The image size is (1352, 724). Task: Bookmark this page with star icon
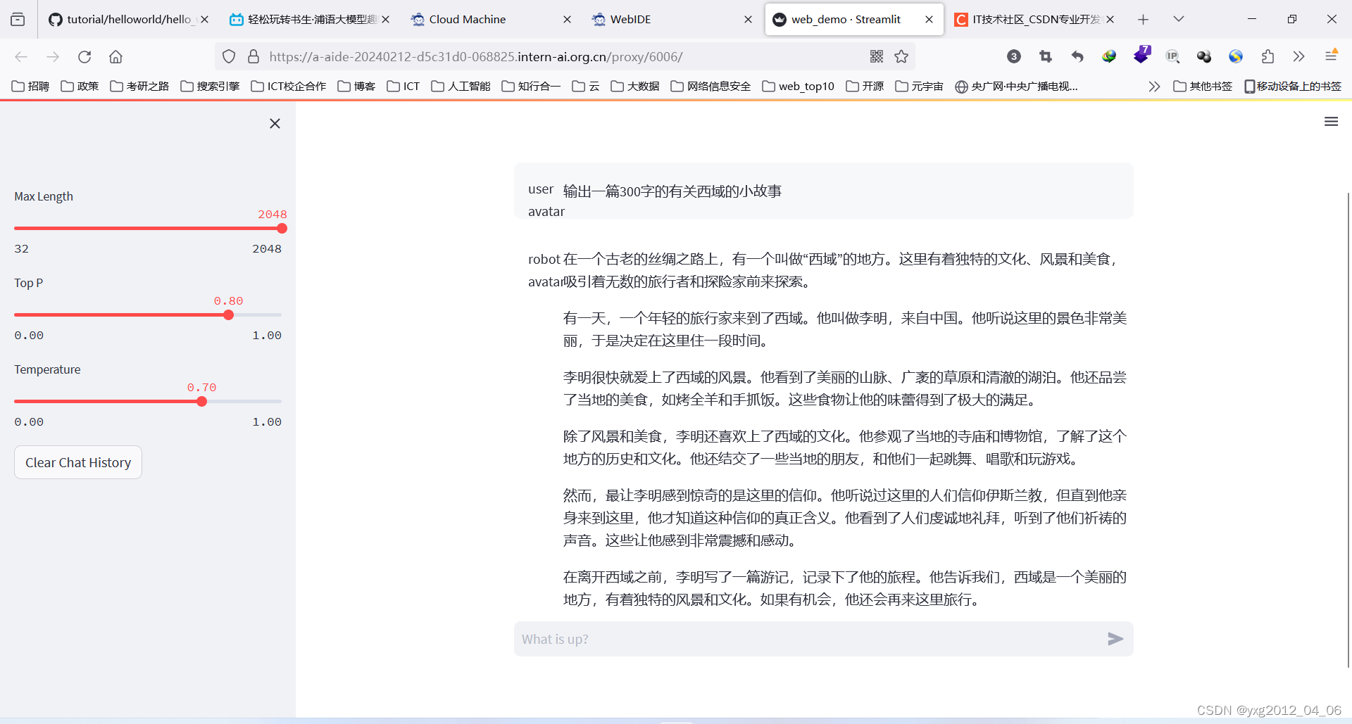[x=901, y=57]
